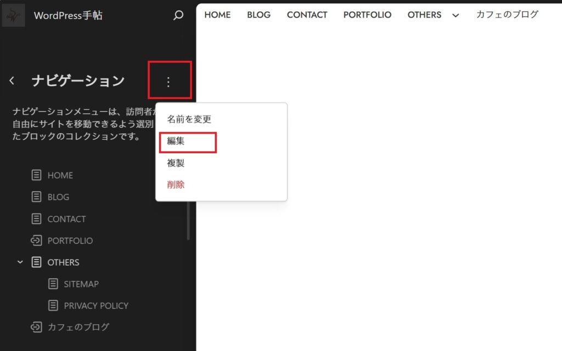This screenshot has width=562, height=351.
Task: Select PRIVACY POLICY item in sidebar list
Action: (96, 306)
